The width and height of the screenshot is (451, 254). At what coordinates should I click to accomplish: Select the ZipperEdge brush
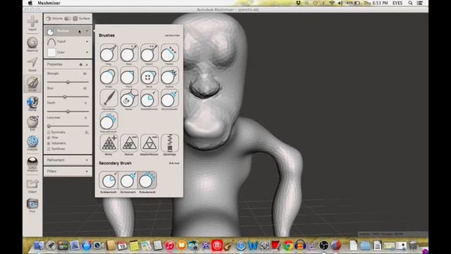169,143
